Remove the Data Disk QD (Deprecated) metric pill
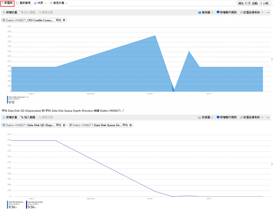The image size is (274, 215). (64, 125)
